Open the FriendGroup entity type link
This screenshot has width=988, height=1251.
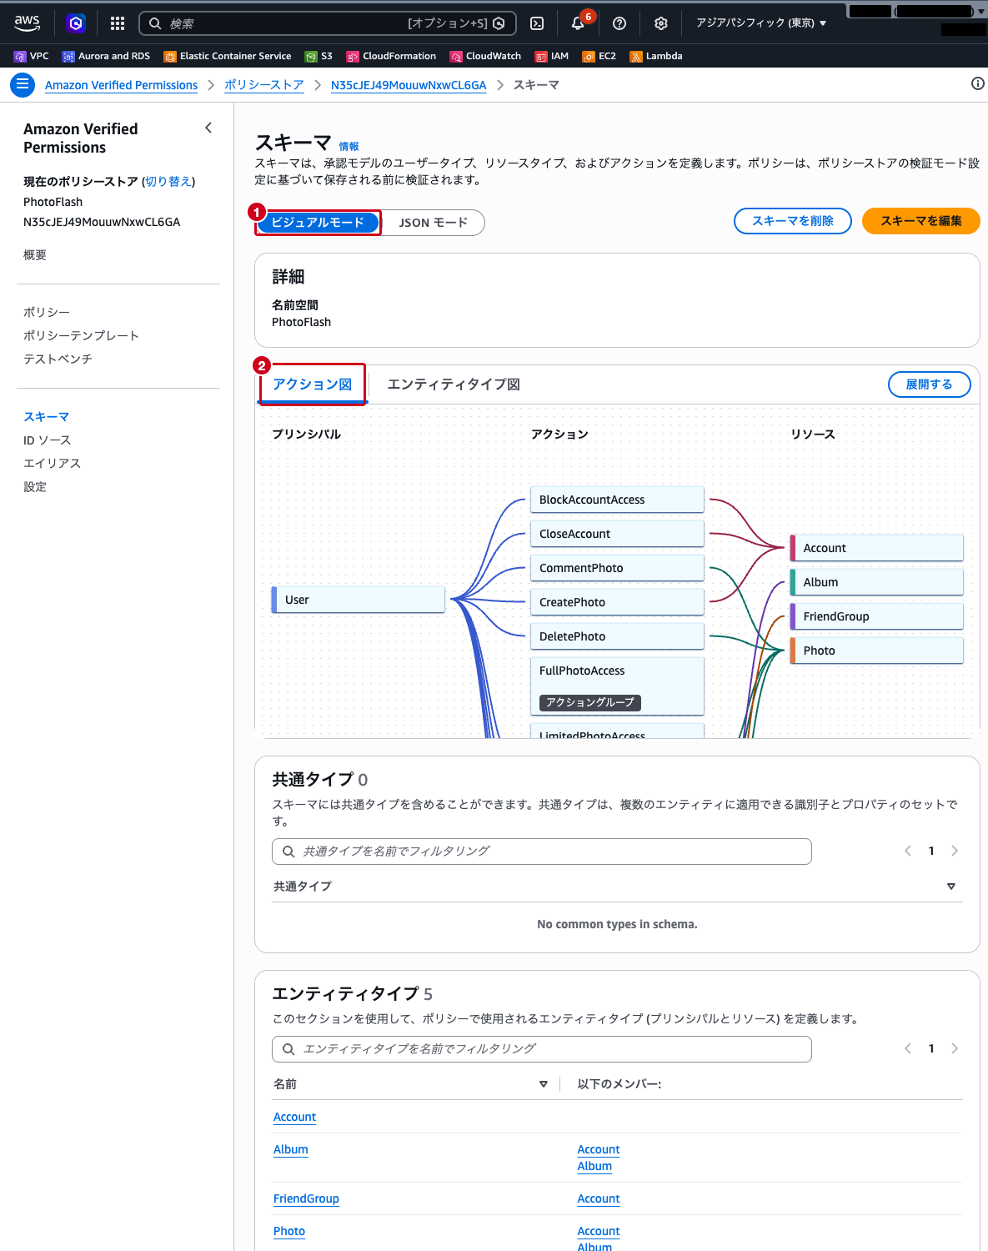[306, 1198]
